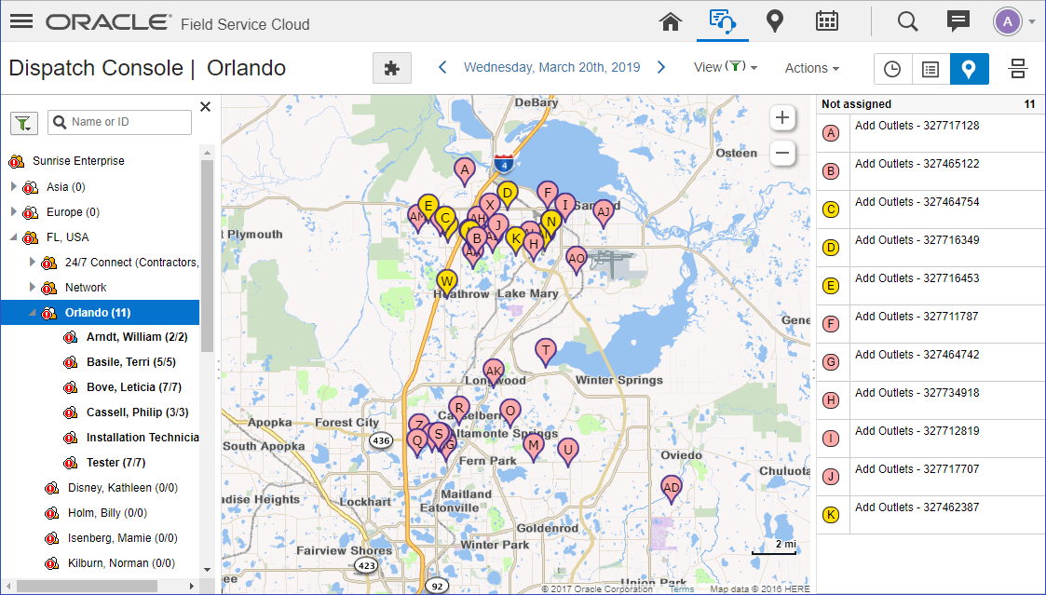Screen dimensions: 1046x595
Task: Open the map pin icon in header
Action: 775,21
